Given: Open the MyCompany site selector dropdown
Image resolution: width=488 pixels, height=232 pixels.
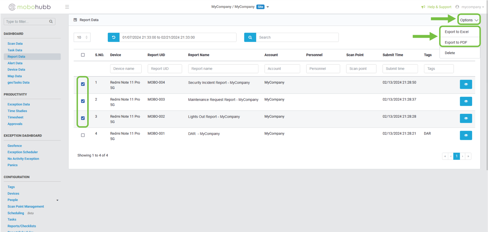Looking at the screenshot, I should coord(267,7).
